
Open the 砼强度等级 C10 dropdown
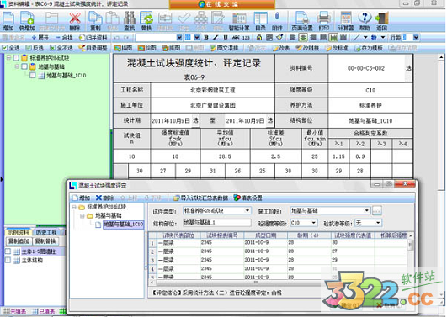point(303,223)
